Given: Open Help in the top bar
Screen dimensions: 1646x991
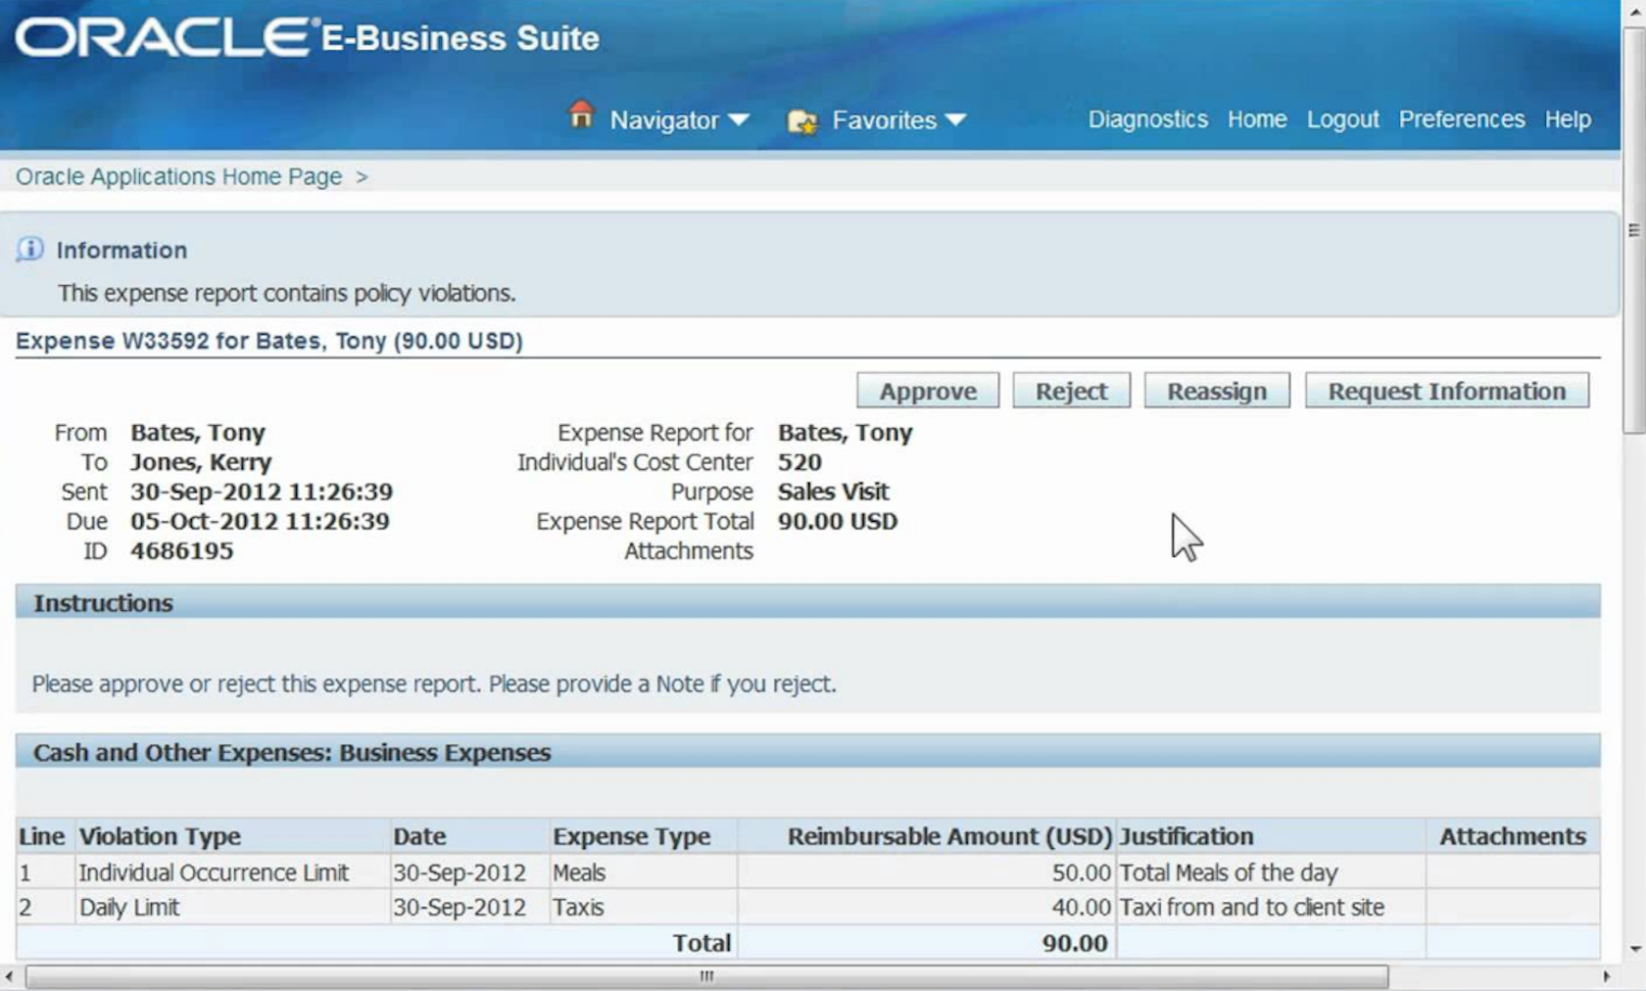Looking at the screenshot, I should pos(1568,119).
